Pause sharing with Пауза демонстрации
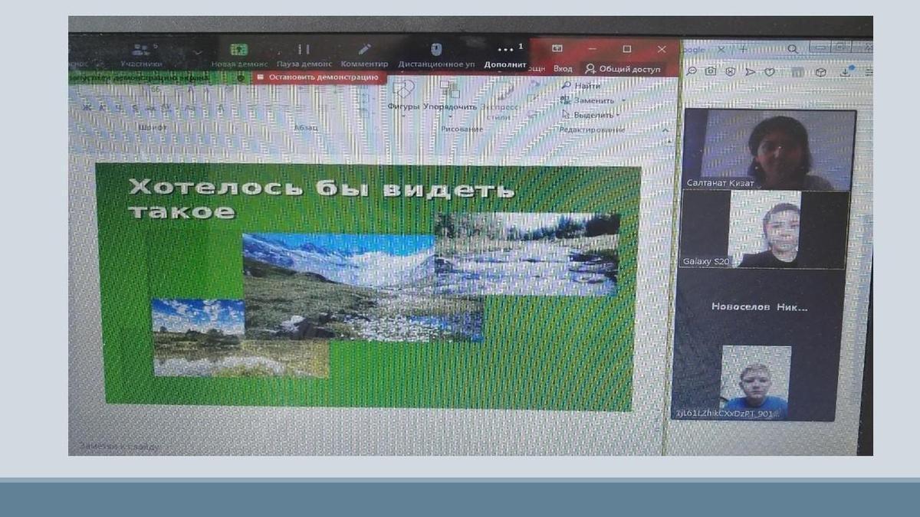920x517 pixels. pos(304,54)
